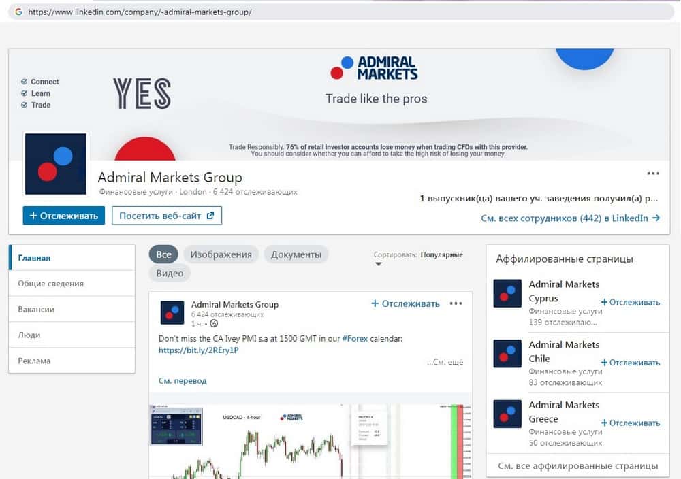681x479 pixels.
Task: Click Admiral Markets Cyprus logo icon
Action: tap(507, 293)
